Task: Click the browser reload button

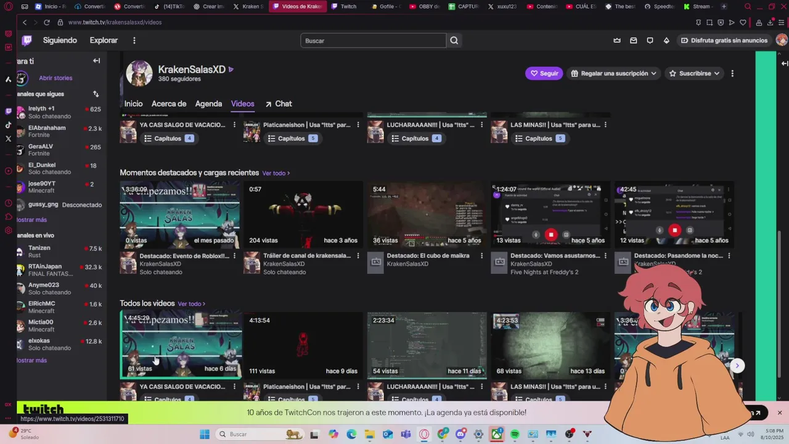Action: pyautogui.click(x=46, y=22)
